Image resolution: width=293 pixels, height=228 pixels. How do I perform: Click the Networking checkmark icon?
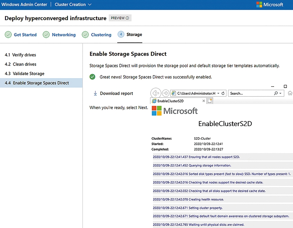pos(46,35)
